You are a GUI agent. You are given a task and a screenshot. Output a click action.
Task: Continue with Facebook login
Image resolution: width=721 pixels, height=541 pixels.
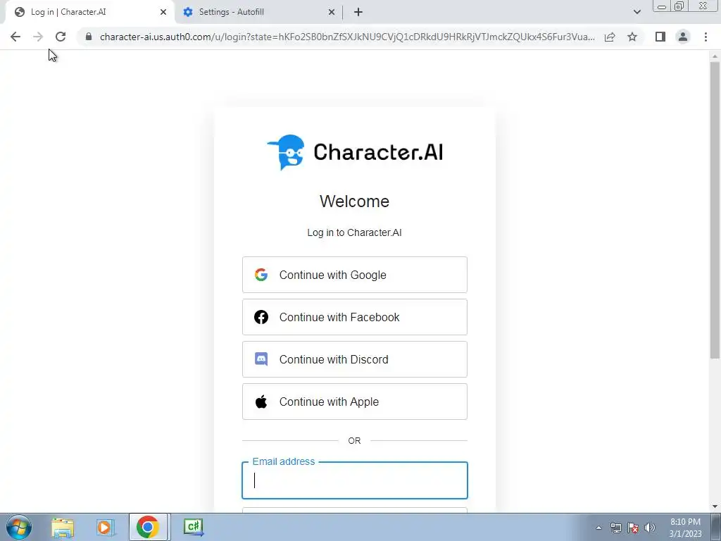(355, 317)
